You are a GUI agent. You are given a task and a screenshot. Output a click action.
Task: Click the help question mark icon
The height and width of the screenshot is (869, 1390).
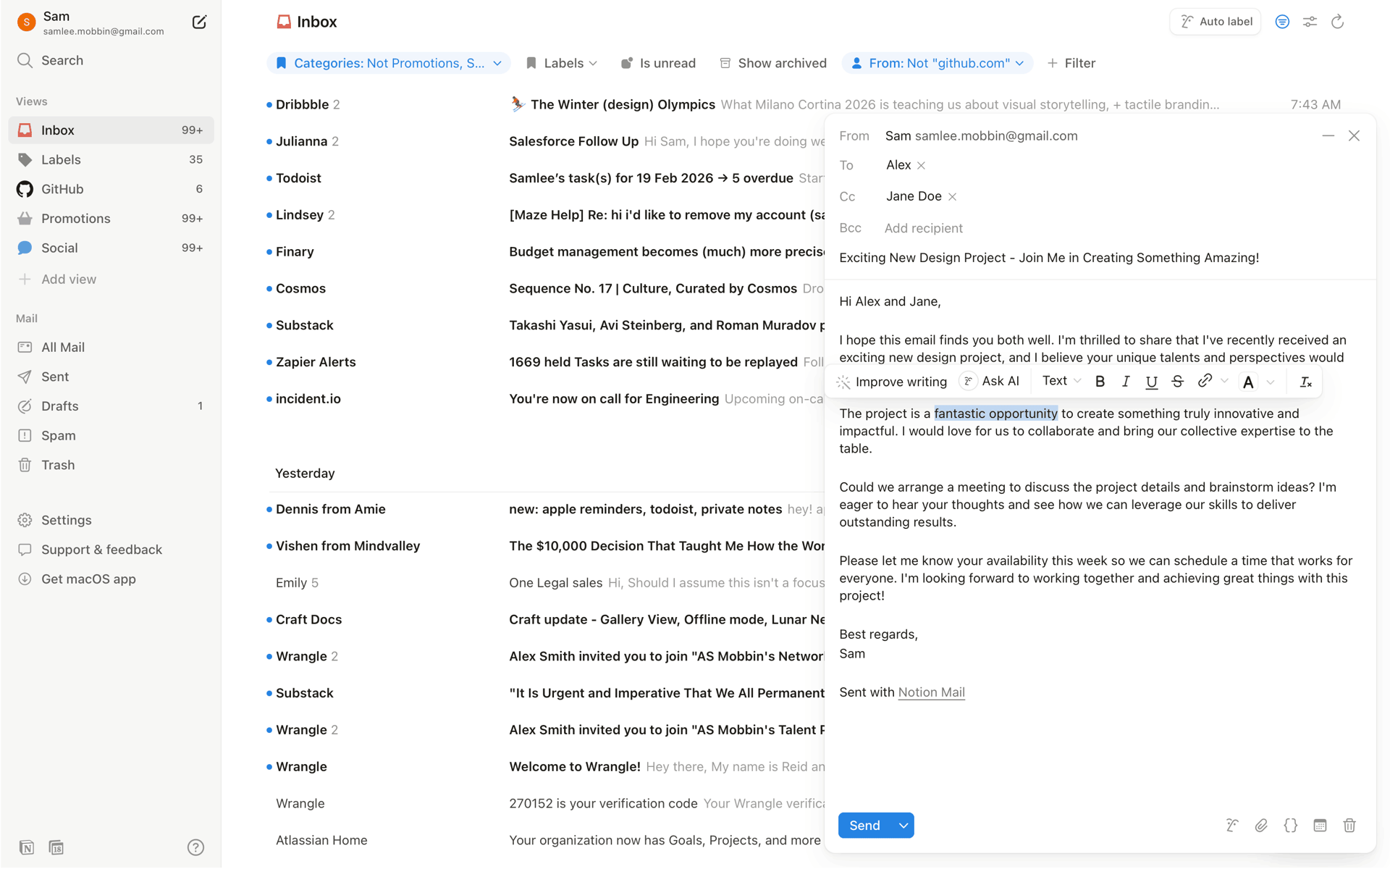click(195, 847)
